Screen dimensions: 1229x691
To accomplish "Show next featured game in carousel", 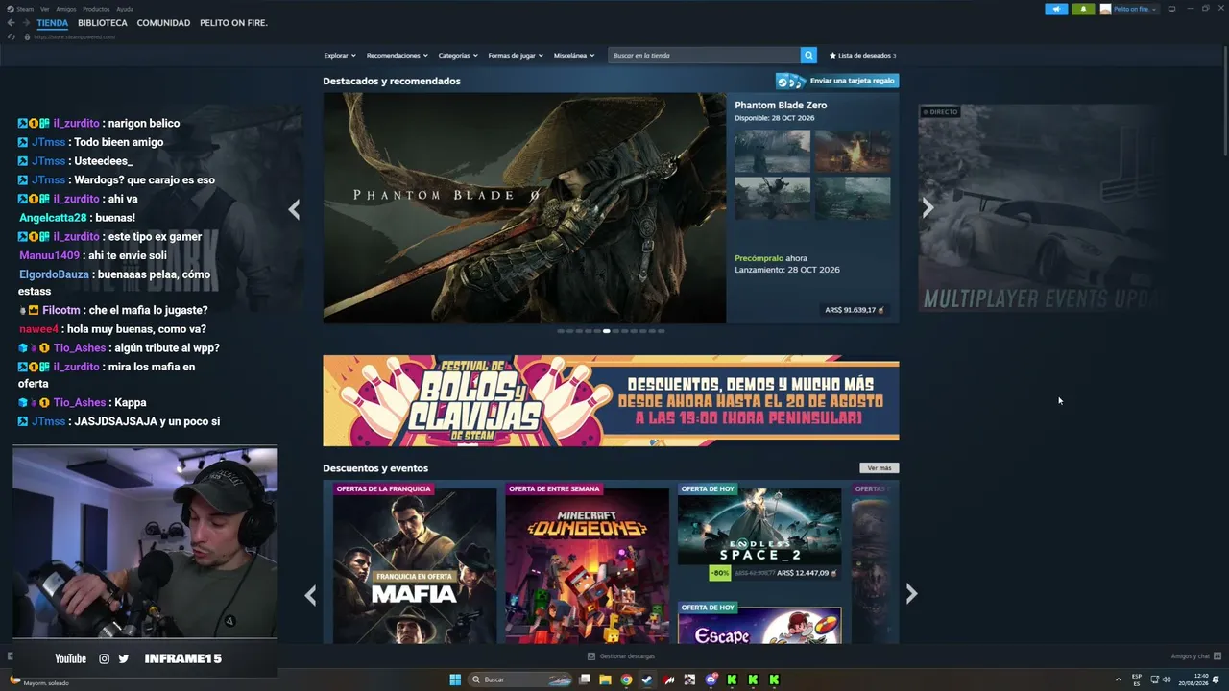I will 928,208.
